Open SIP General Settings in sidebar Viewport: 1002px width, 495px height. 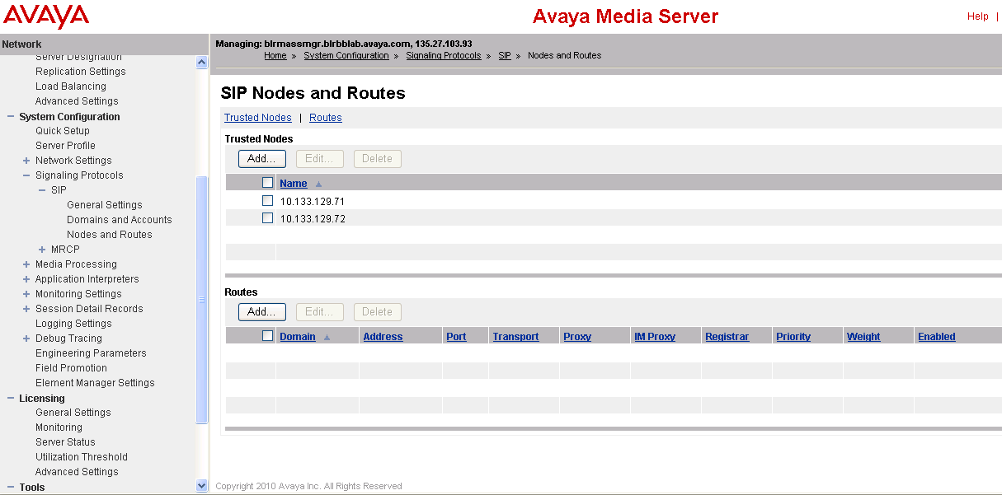tap(105, 205)
